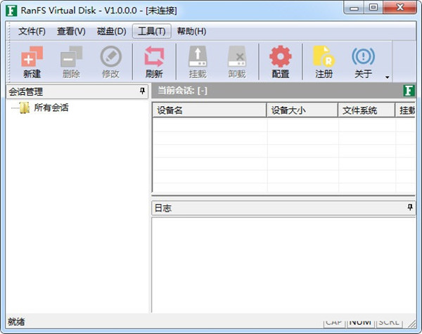Click inside the 日志 log text area

(x=283, y=265)
